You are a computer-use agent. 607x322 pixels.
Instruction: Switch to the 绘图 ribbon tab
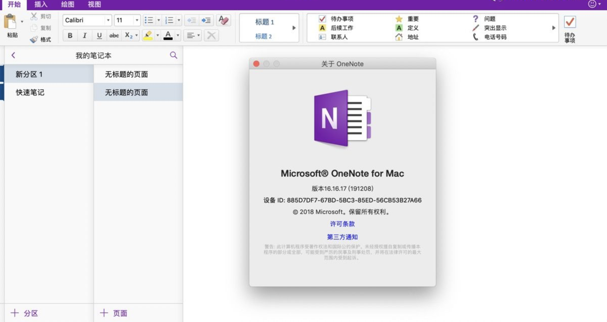pos(68,4)
